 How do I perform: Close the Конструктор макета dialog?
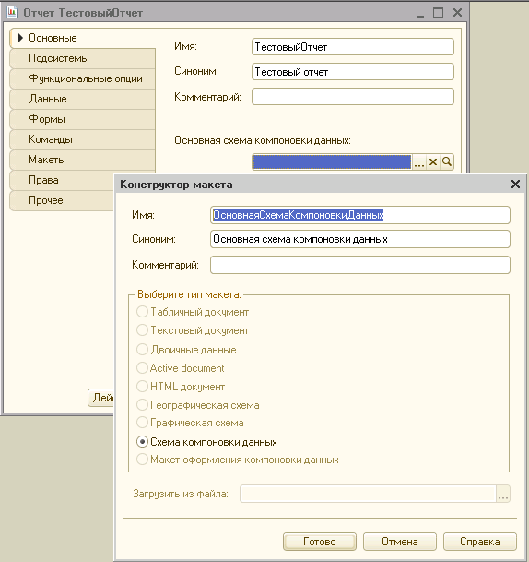pos(515,185)
